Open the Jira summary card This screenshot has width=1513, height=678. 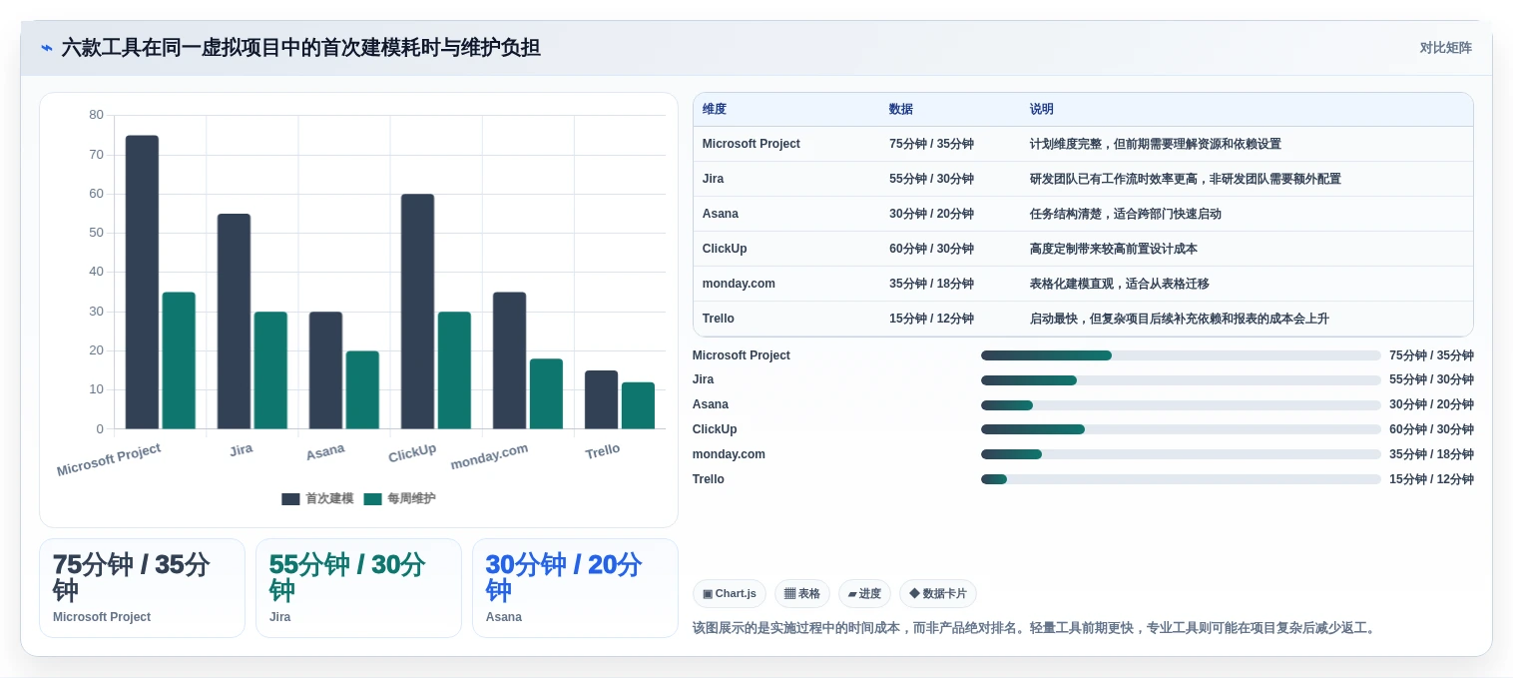coord(358,588)
